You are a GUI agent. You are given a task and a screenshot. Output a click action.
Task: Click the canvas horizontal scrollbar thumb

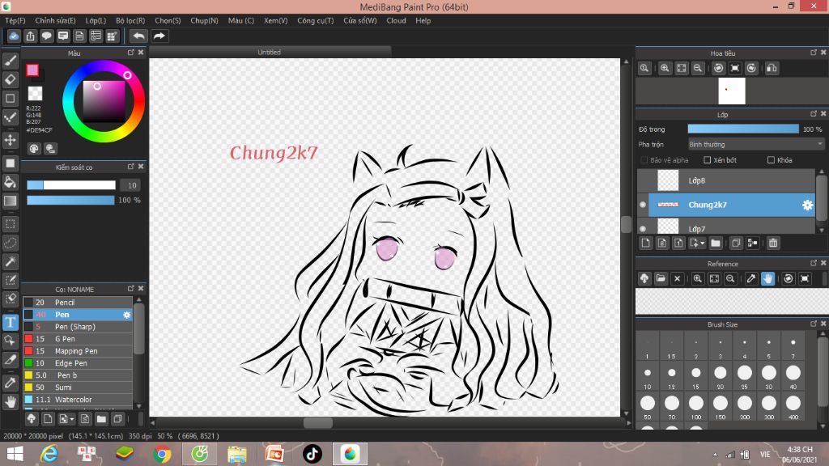317,422
